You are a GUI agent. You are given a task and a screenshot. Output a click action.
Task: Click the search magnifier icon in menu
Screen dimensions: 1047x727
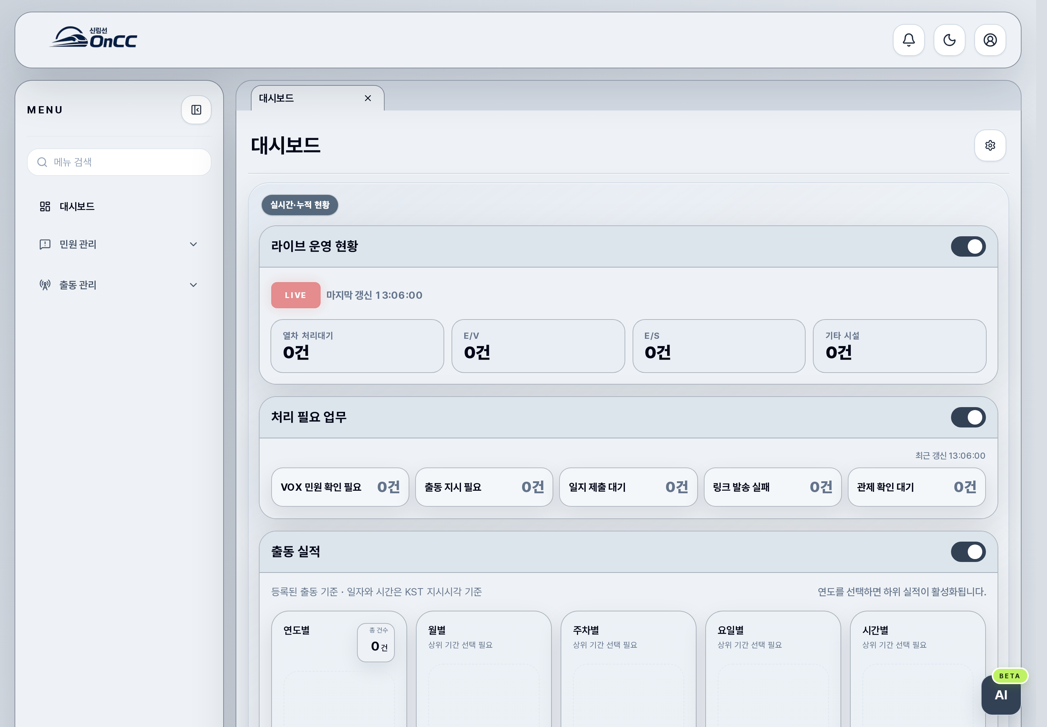click(42, 162)
